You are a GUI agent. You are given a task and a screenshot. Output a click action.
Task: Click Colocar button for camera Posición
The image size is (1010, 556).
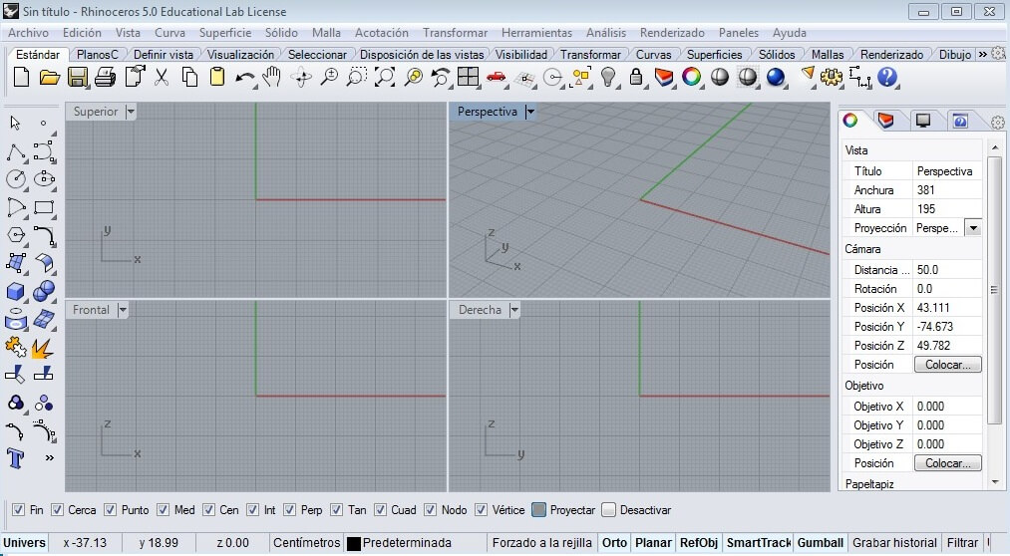tap(947, 365)
